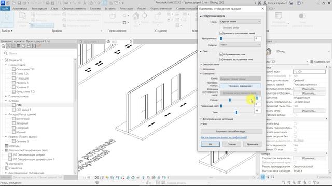Screen dimensions: 332x186
Task: Click the Revit logo in the top-left corner
Action: (3, 3)
